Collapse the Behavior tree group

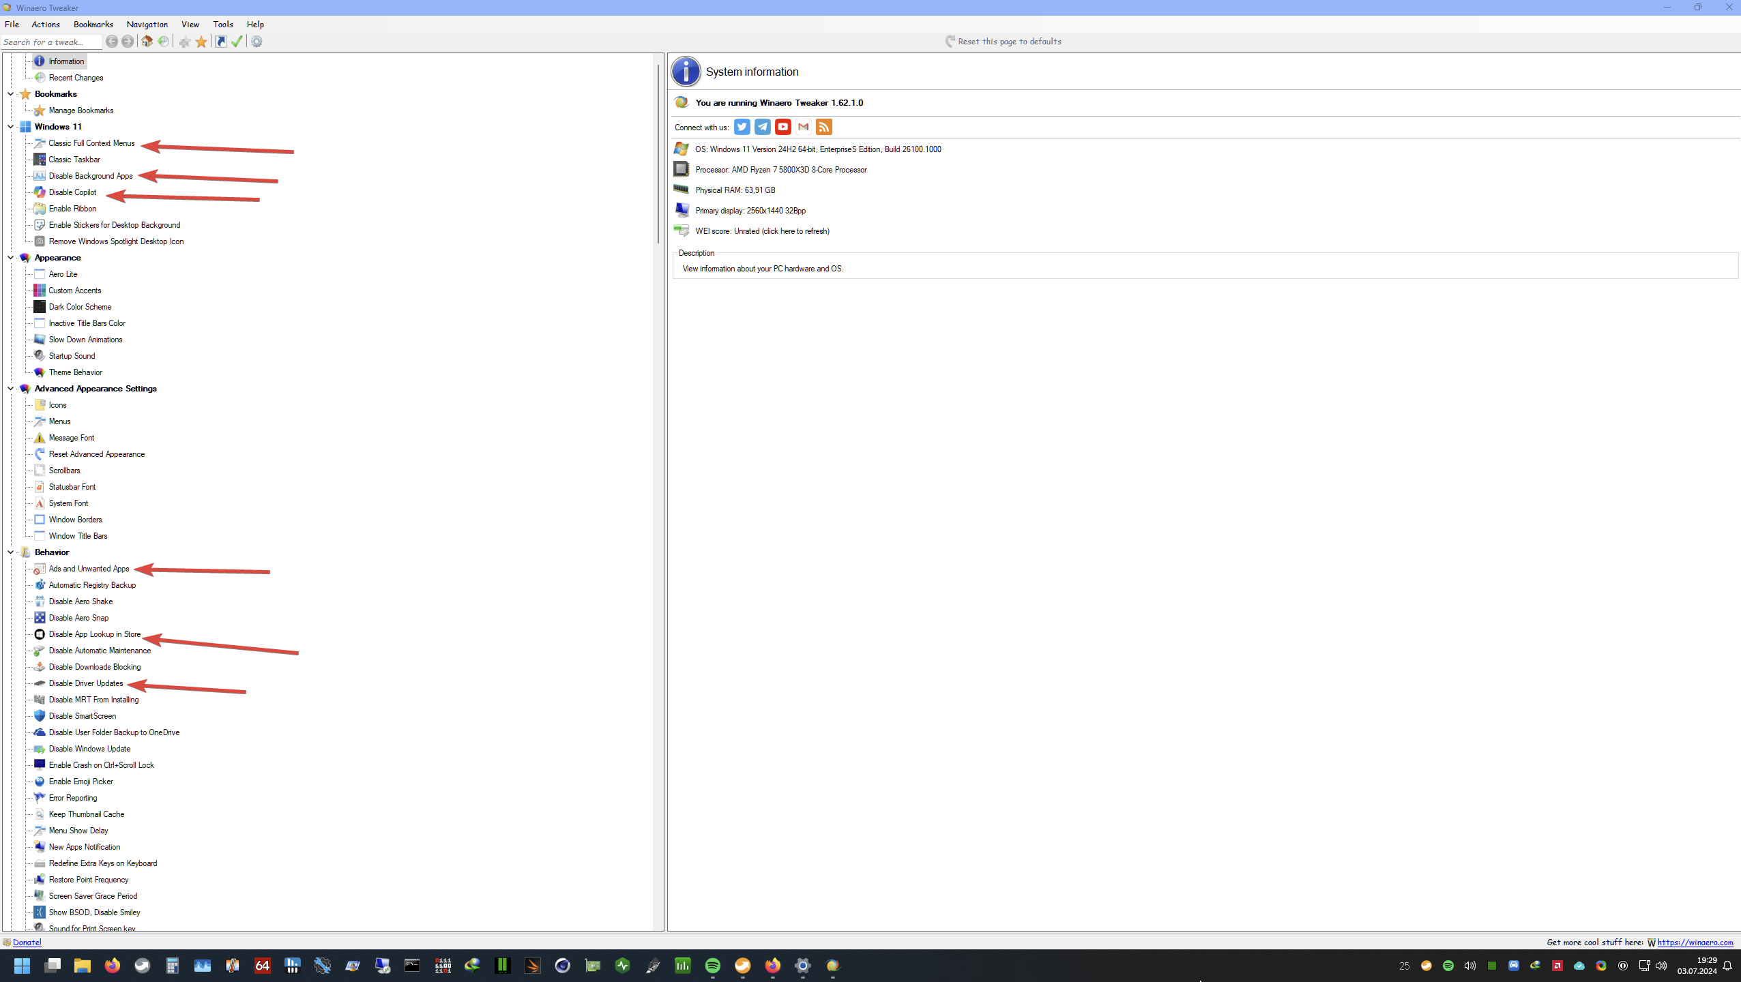tap(10, 552)
